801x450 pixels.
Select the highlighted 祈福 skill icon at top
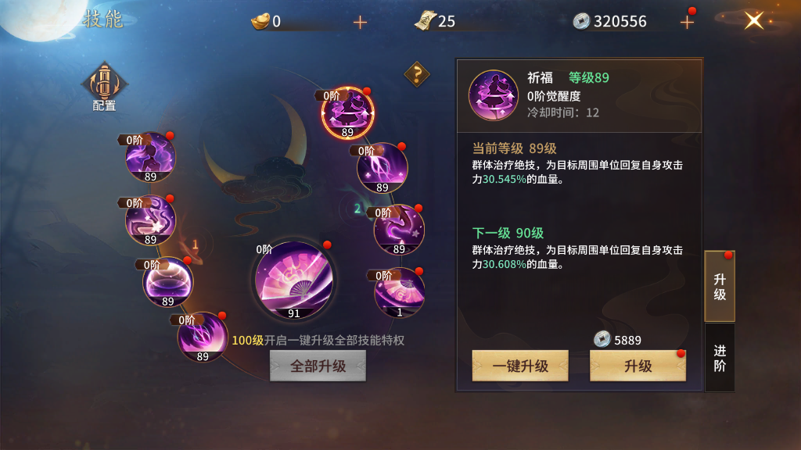tap(348, 113)
